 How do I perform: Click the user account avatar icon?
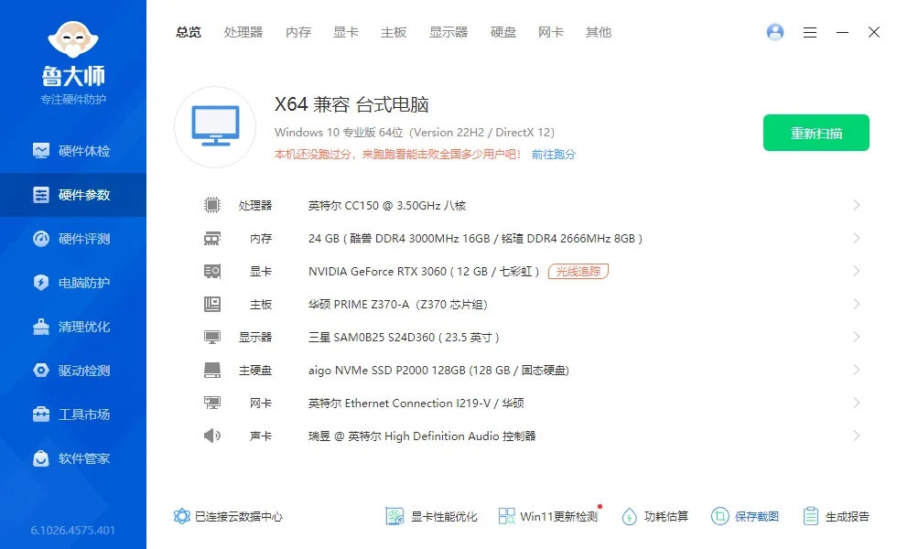pos(775,32)
